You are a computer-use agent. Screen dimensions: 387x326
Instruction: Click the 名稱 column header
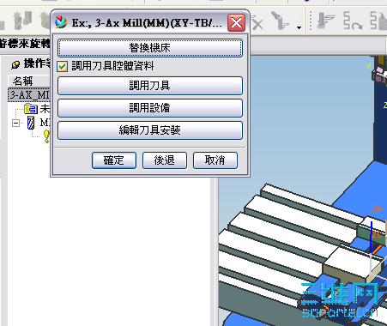[29, 81]
